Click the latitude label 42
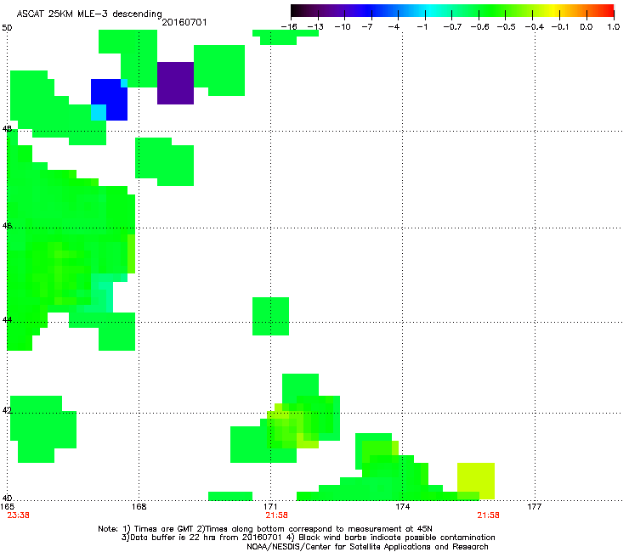Image resolution: width=629 pixels, height=552 pixels. tap(7, 410)
